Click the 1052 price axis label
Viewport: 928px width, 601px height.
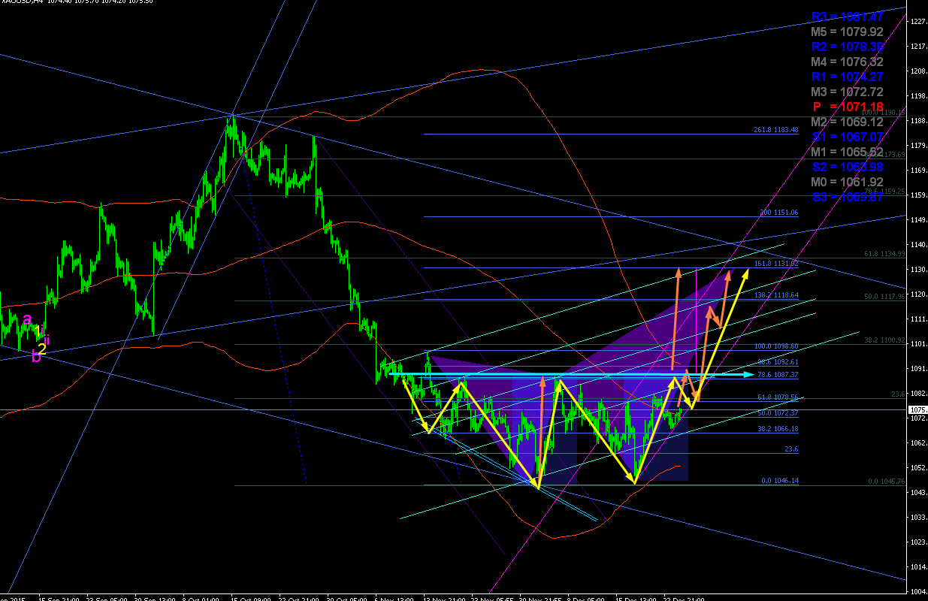917,467
